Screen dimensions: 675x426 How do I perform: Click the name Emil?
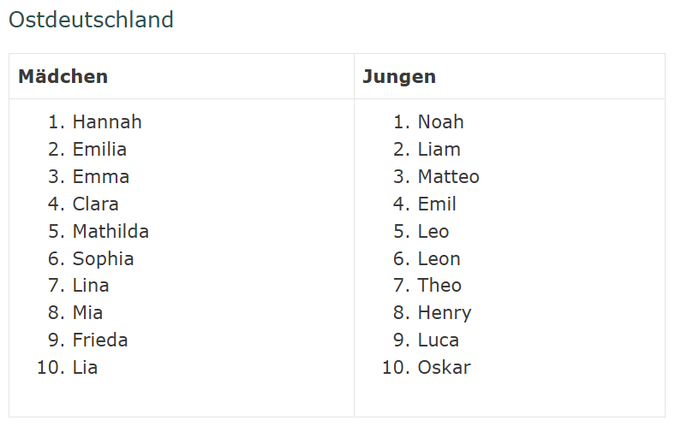coord(437,204)
